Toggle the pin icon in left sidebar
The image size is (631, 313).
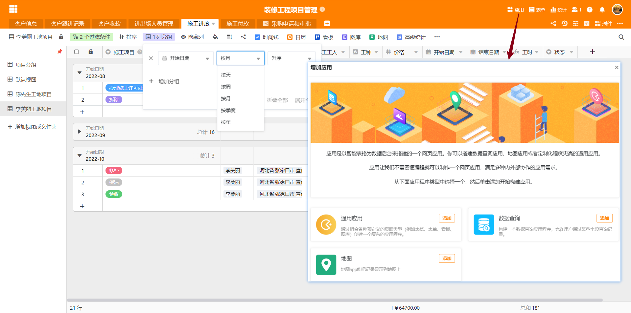point(60,52)
